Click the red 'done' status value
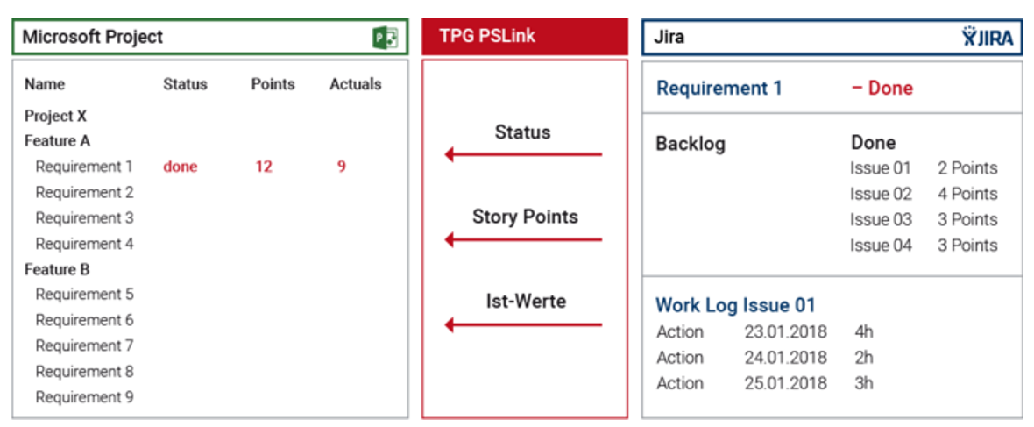This screenshot has height=427, width=1034. pyautogui.click(x=180, y=167)
